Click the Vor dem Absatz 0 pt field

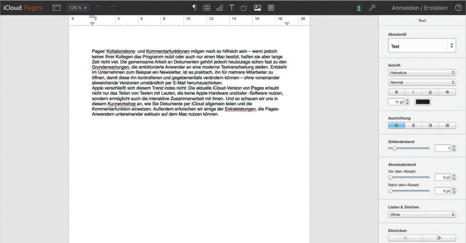coord(443,177)
